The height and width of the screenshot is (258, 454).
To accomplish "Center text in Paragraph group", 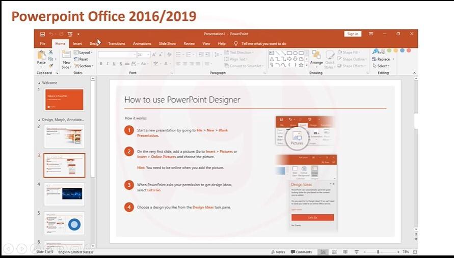I will 185,64.
